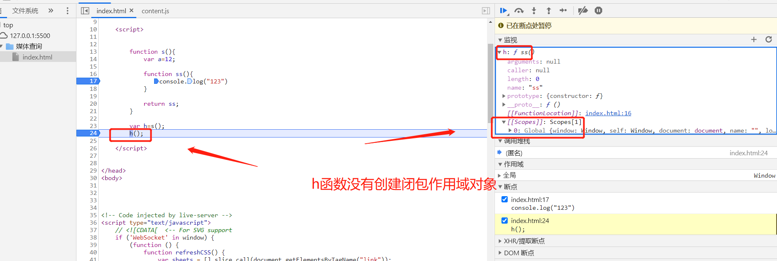
Task: Expand the 0: Global scope entry
Action: [510, 130]
